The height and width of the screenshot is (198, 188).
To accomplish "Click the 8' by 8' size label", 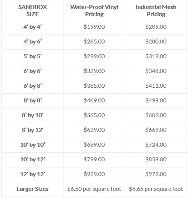I will pyautogui.click(x=33, y=101).
